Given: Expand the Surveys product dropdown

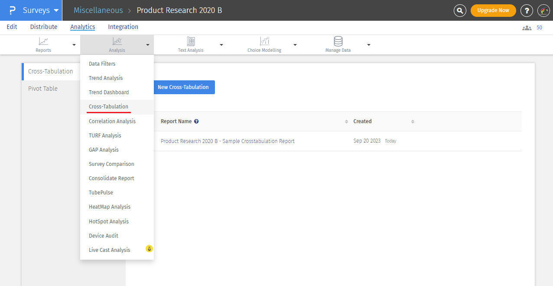Looking at the screenshot, I should click(x=56, y=10).
